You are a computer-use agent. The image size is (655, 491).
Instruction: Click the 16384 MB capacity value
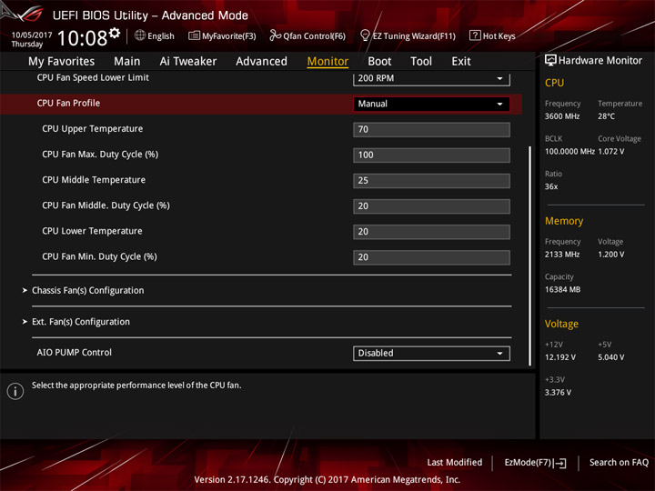coord(563,289)
